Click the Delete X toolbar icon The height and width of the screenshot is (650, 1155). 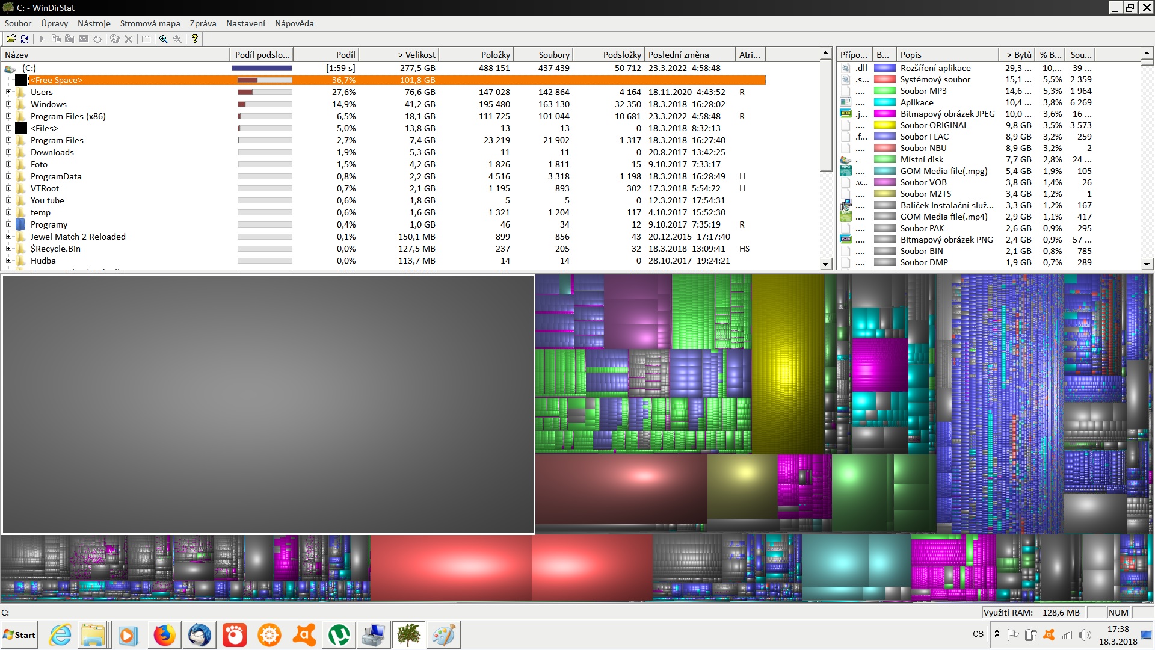tap(128, 39)
